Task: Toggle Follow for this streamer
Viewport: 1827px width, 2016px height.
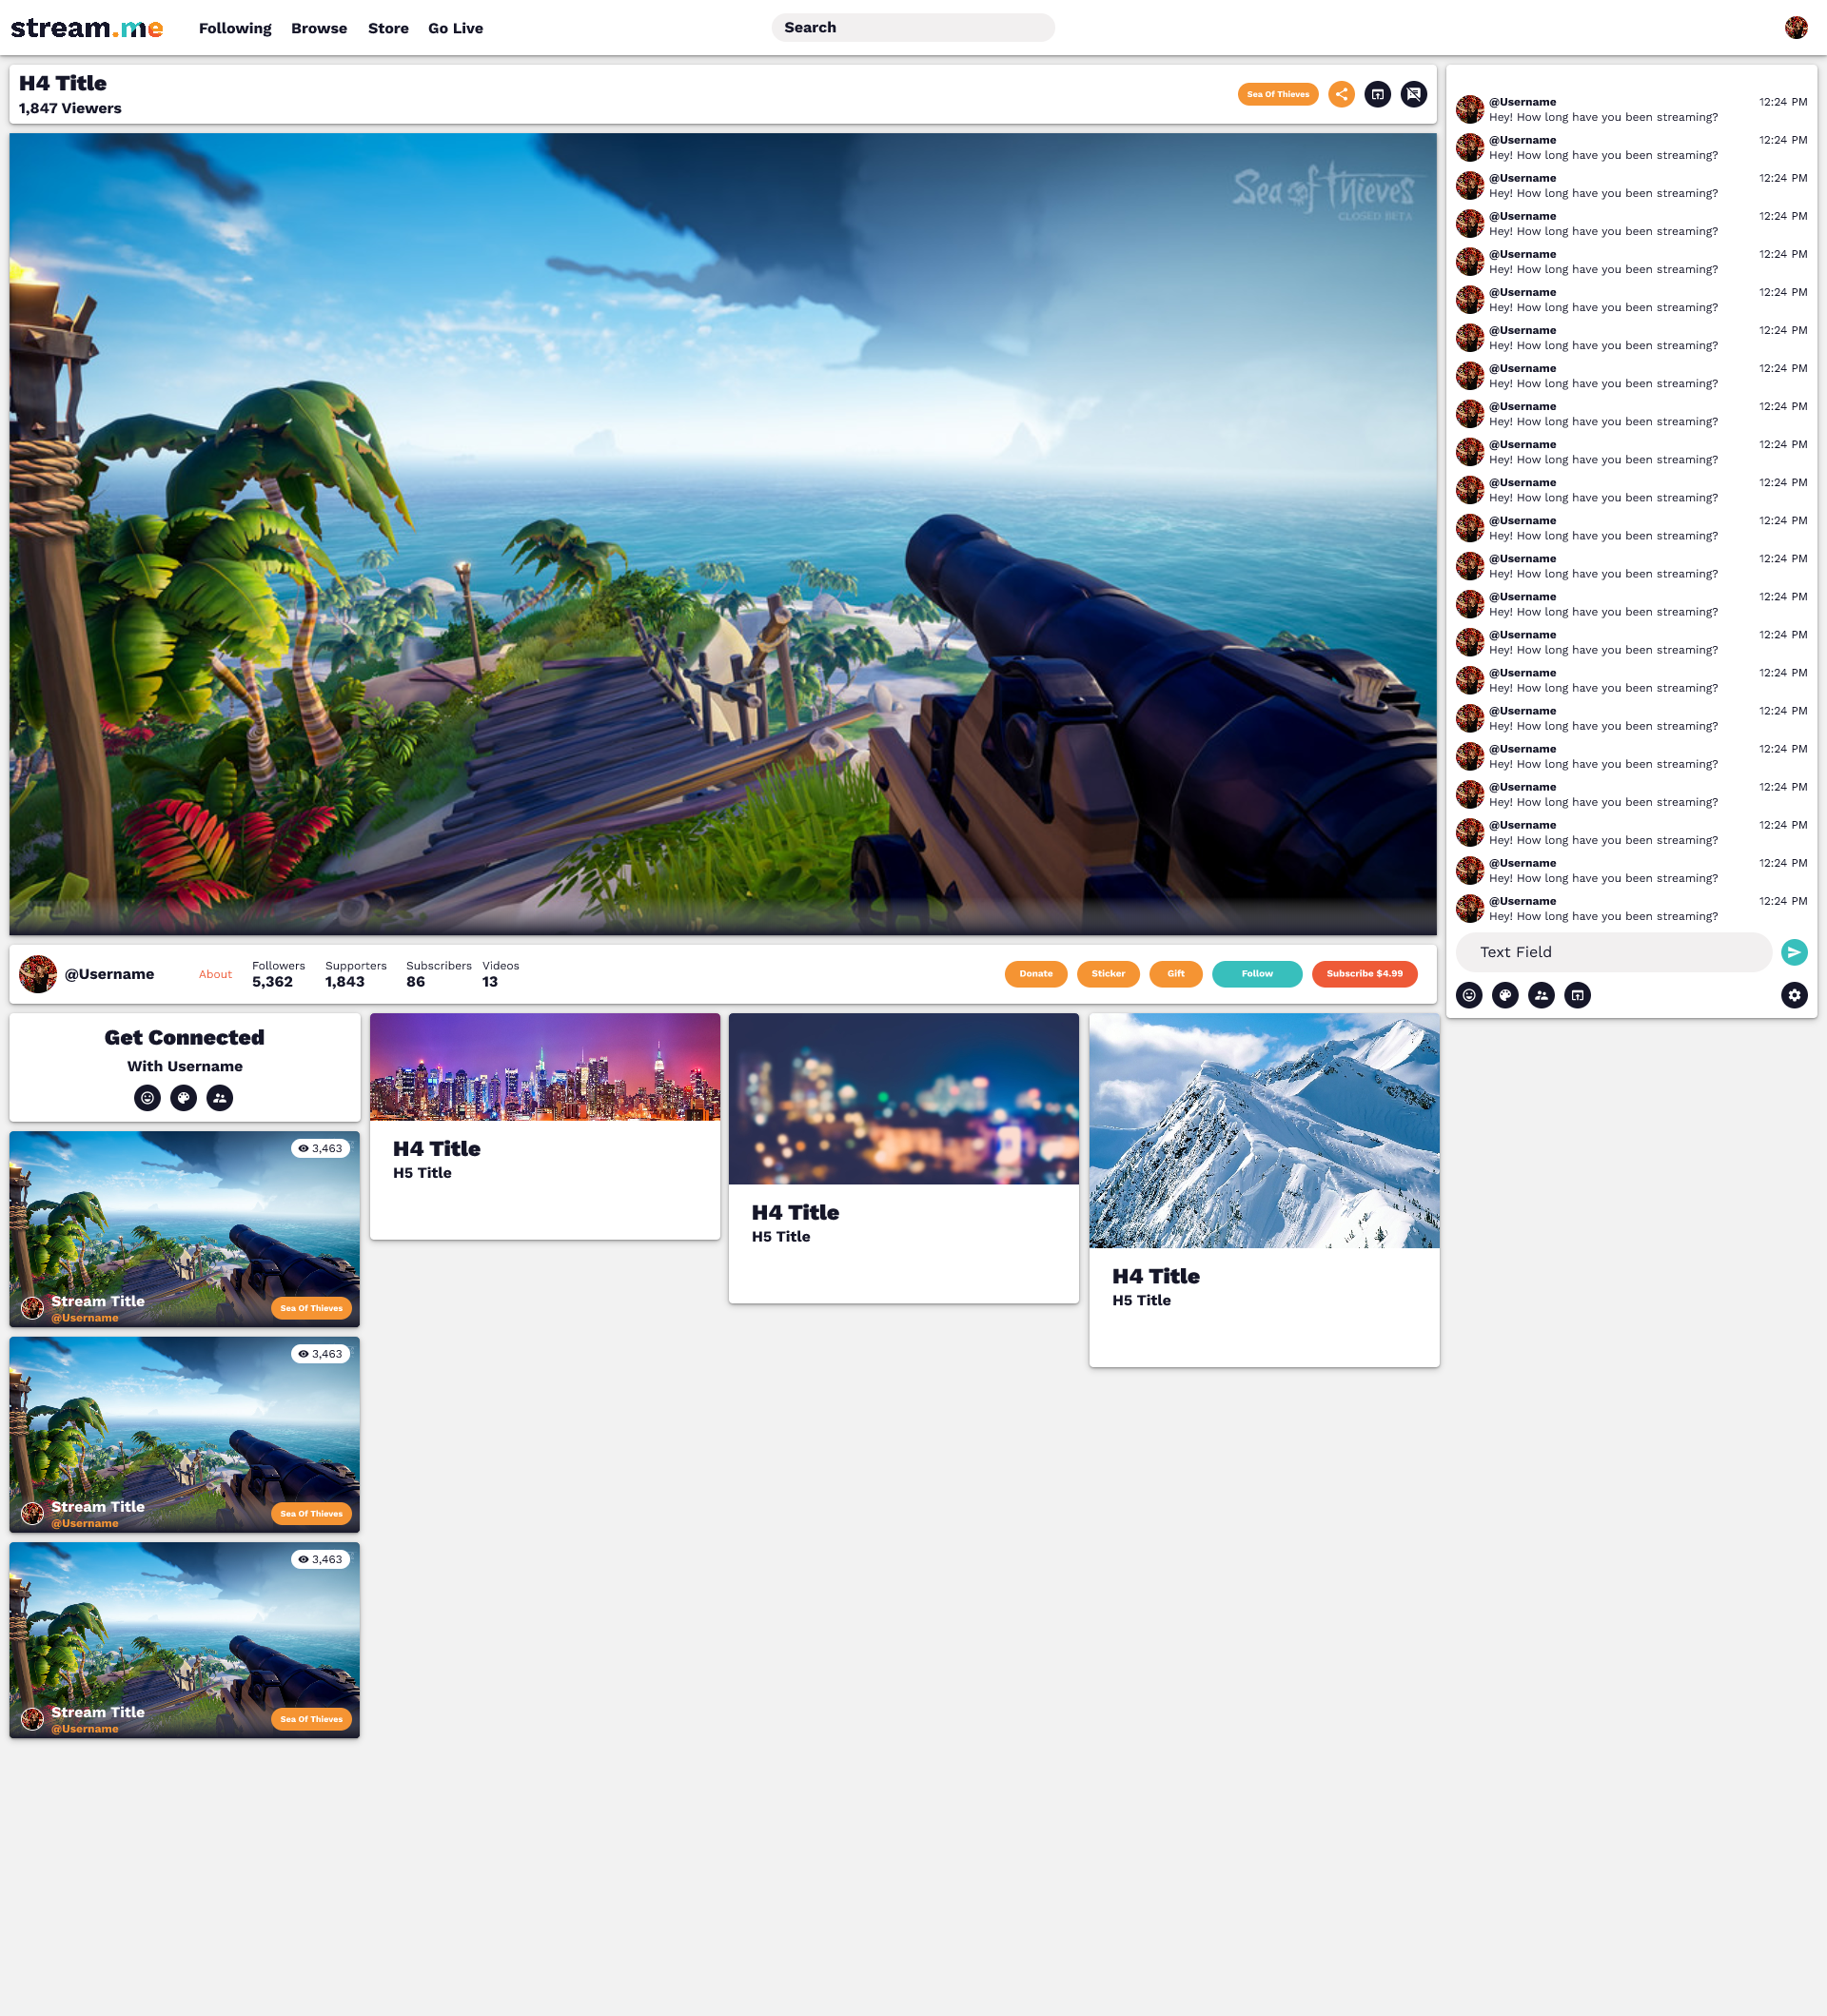Action: tap(1256, 973)
